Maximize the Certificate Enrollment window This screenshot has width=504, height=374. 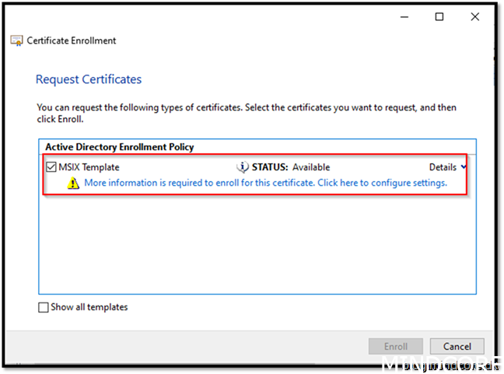coord(439,16)
